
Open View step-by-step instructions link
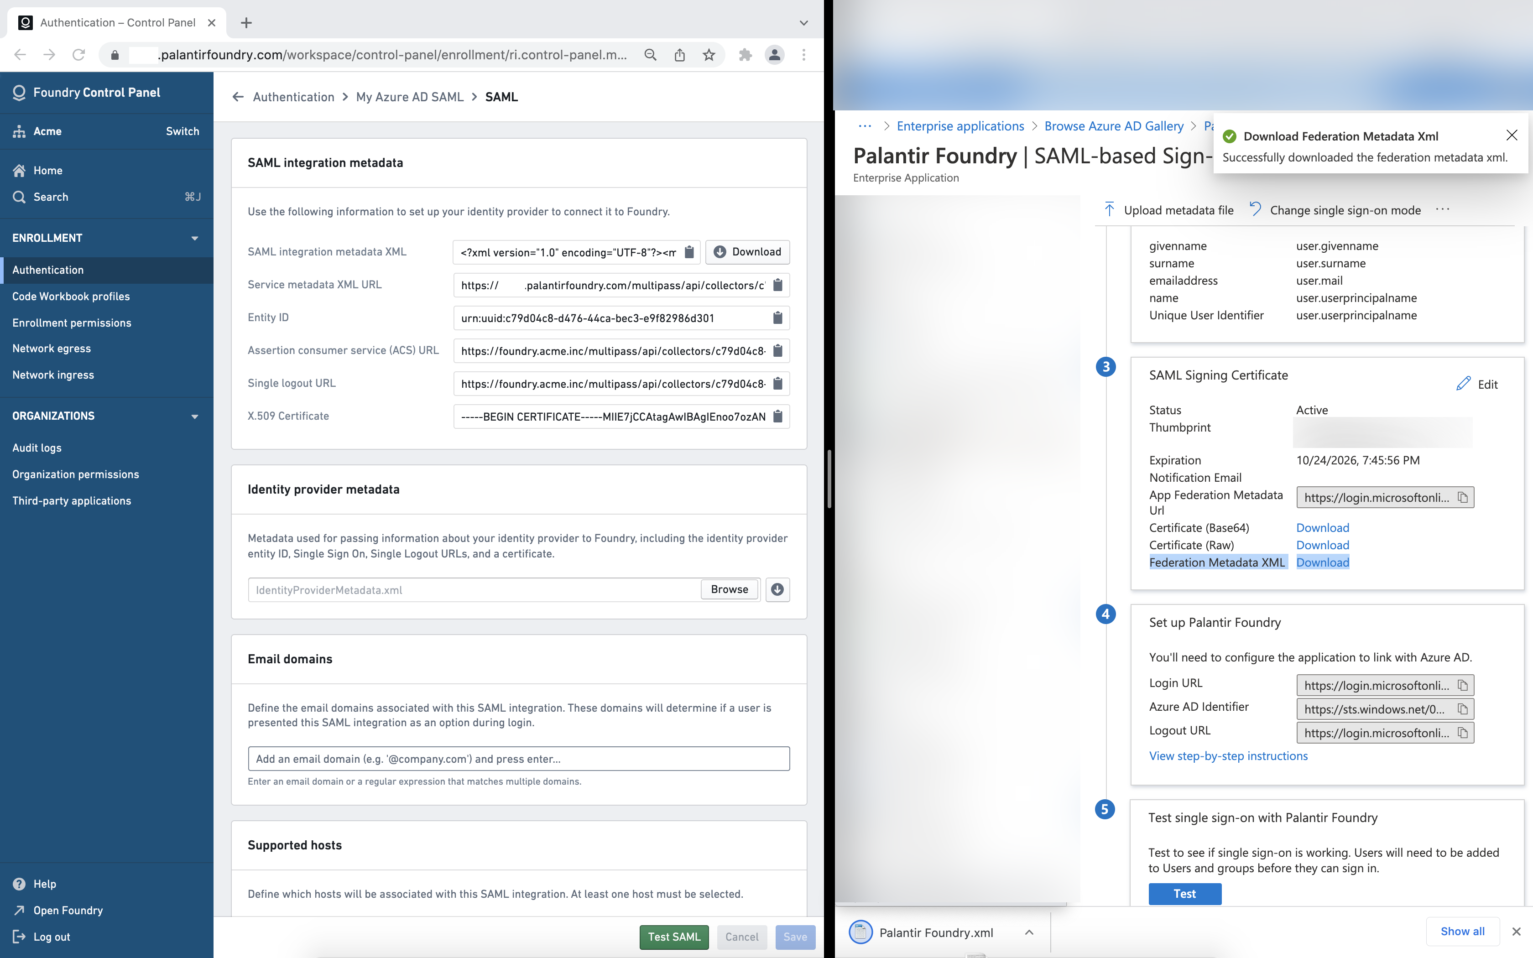coord(1228,755)
